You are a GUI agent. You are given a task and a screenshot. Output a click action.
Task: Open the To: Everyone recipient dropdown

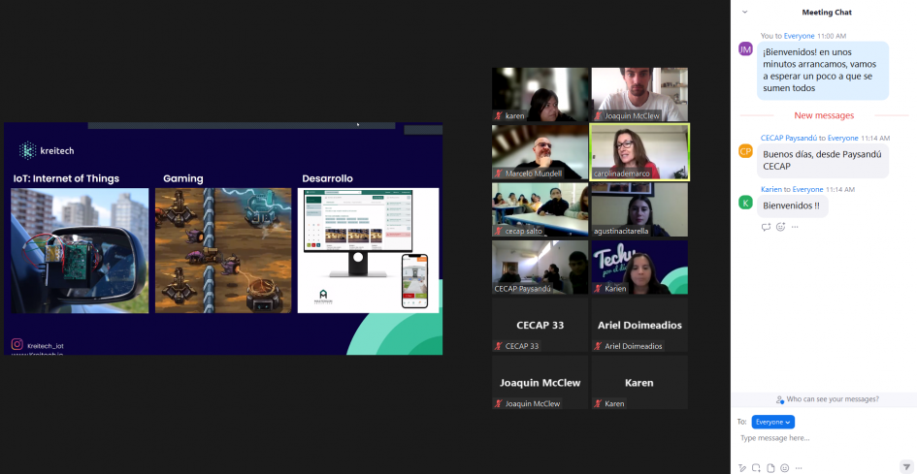pyautogui.click(x=772, y=422)
